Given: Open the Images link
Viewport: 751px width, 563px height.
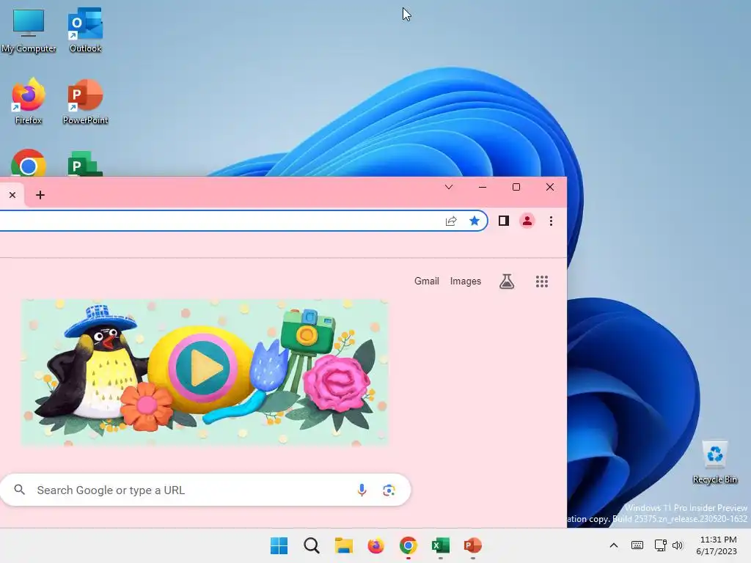Looking at the screenshot, I should tap(465, 281).
